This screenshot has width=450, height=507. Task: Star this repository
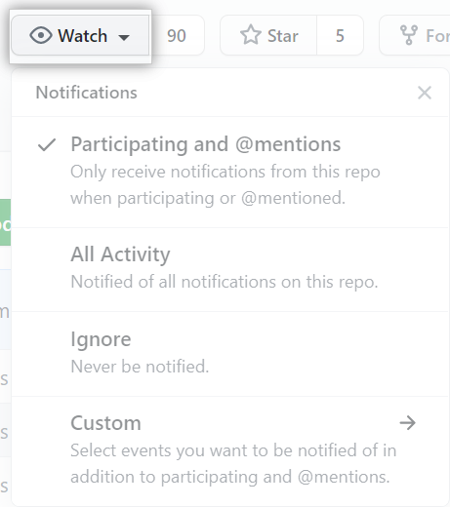pos(268,35)
